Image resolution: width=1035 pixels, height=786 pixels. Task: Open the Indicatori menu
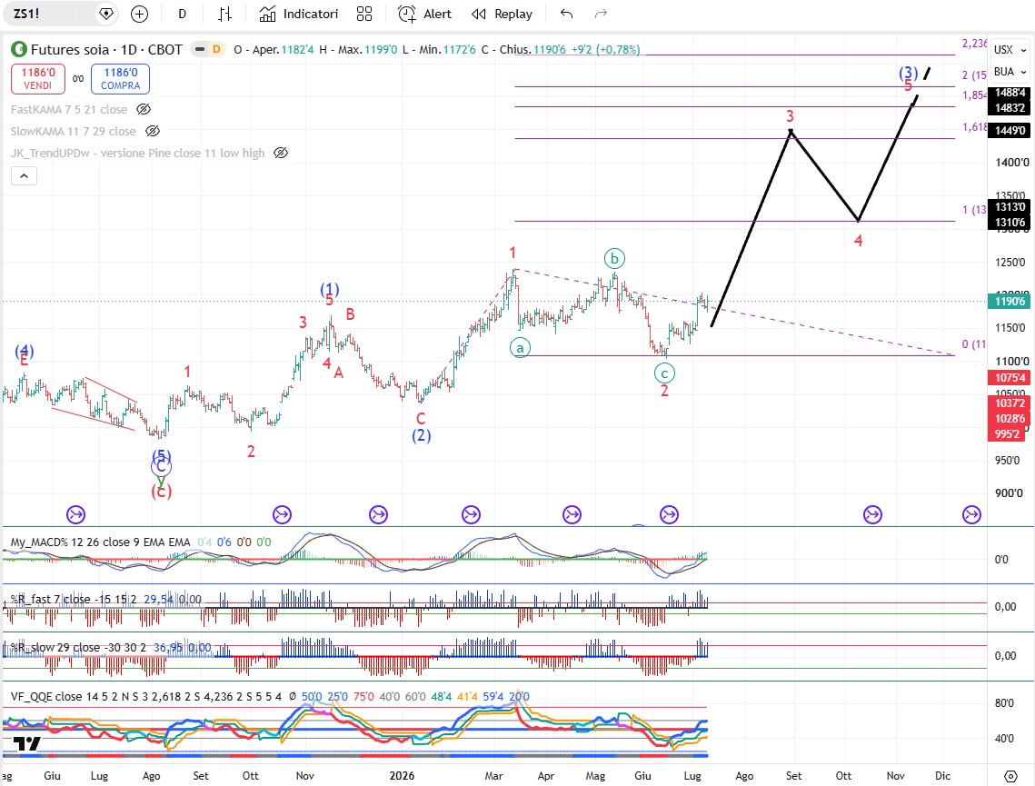pos(298,14)
